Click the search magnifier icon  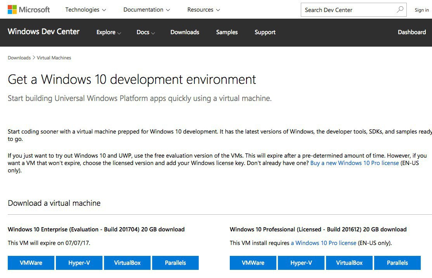(400, 10)
